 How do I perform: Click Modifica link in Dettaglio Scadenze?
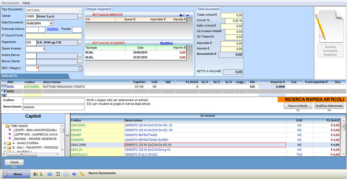click(x=166, y=43)
